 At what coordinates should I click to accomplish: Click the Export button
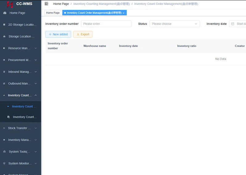[83, 34]
